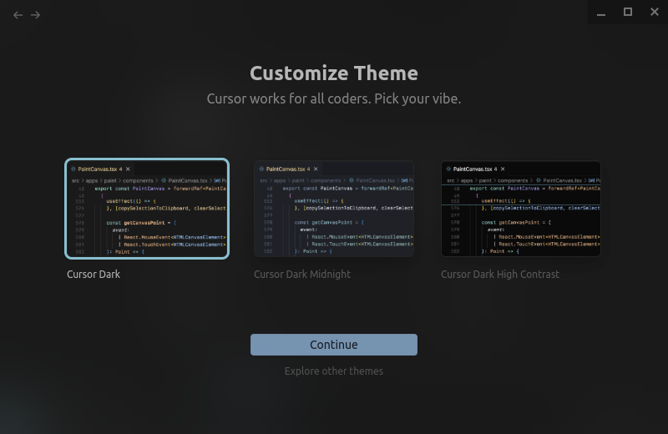Close the Cursor setup window
The image size is (668, 434).
coord(655,12)
